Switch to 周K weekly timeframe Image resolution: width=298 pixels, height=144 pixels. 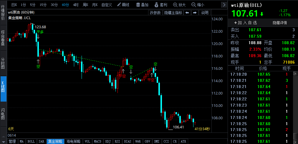(x=85, y=5)
